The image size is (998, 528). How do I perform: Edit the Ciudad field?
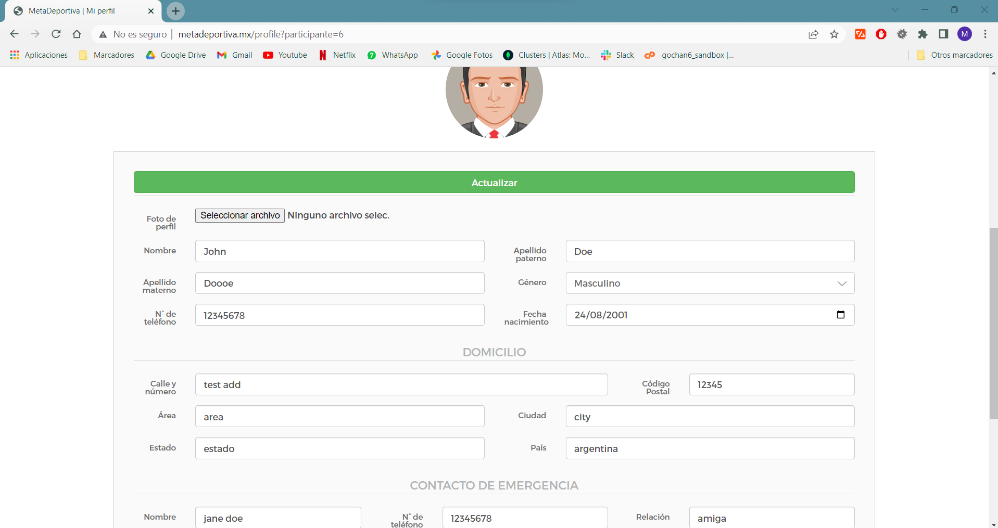(710, 417)
